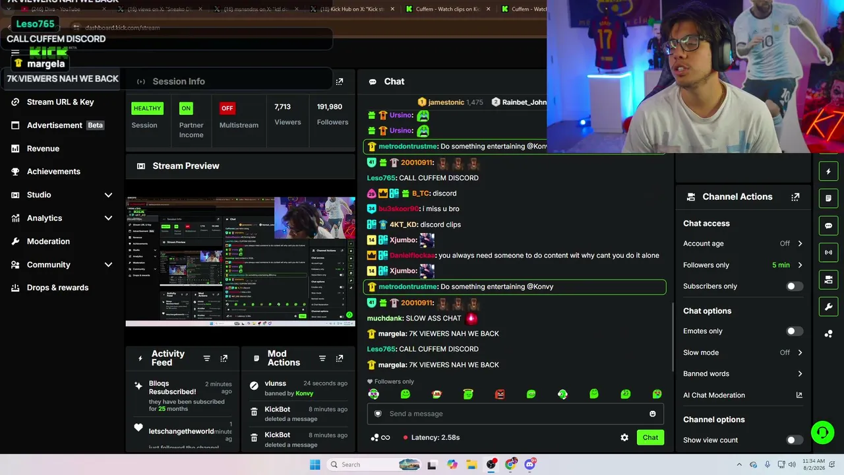Image resolution: width=844 pixels, height=475 pixels.
Task: Open Followers only duration arrow
Action: [x=800, y=265]
